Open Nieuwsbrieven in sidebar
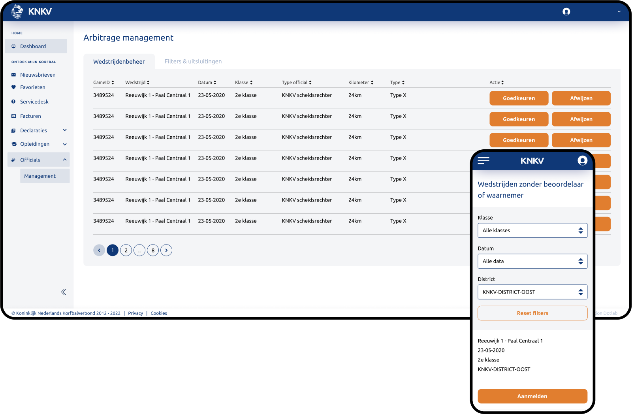632x414 pixels. point(38,75)
